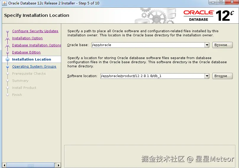Return to Database Edition step
Viewport: 239px width, 168px height.
[x=26, y=52]
